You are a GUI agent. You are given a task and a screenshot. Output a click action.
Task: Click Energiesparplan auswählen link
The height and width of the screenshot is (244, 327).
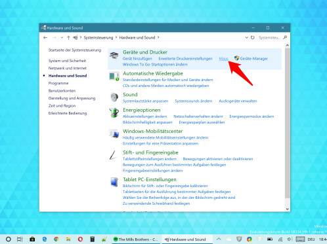[x=202, y=122]
